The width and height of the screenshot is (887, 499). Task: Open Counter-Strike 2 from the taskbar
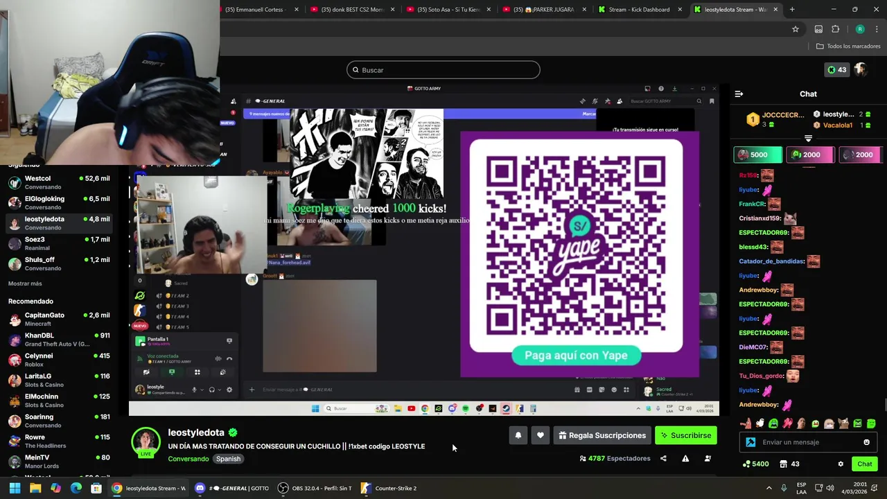pos(389,488)
